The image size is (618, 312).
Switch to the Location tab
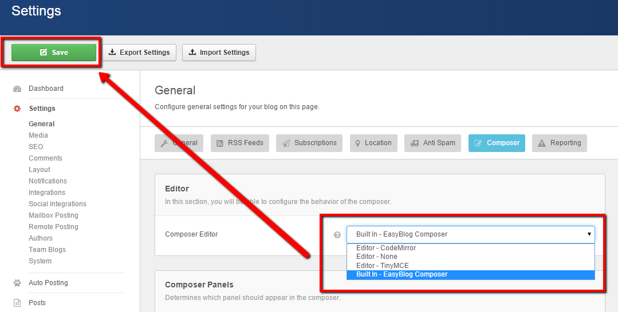373,143
